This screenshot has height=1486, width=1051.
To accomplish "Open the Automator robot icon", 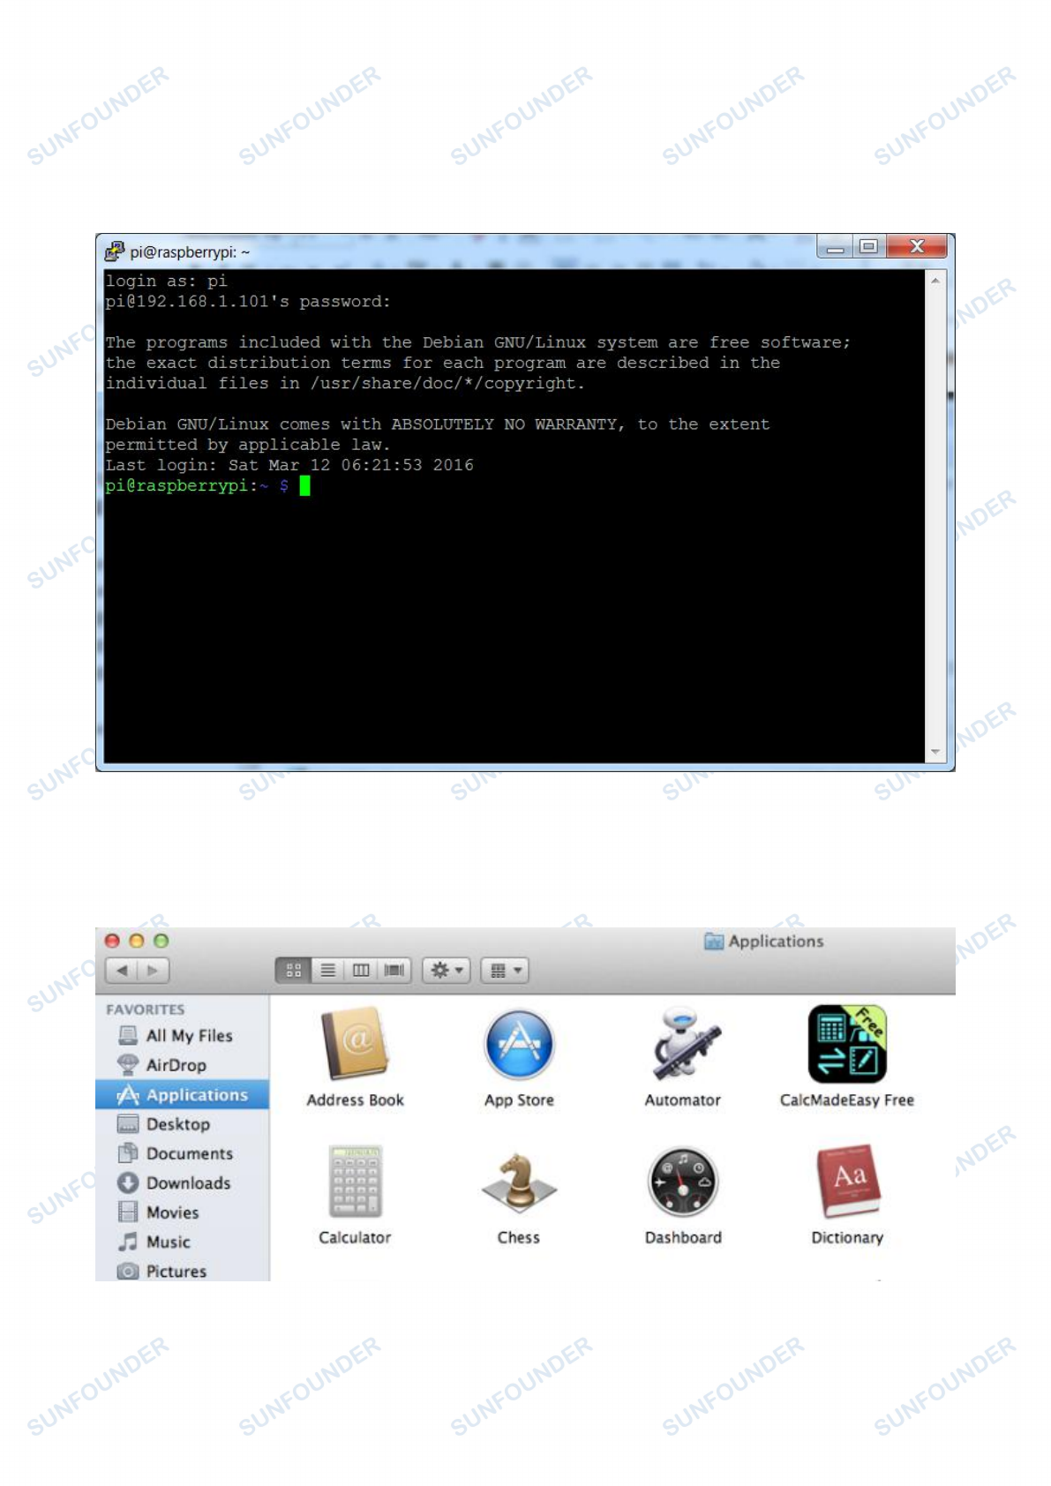I will point(684,1045).
